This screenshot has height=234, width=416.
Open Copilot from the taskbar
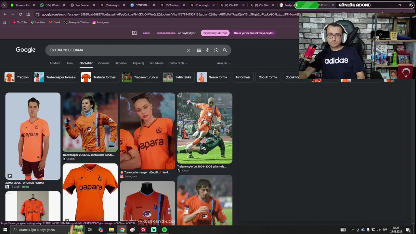pyautogui.click(x=101, y=230)
